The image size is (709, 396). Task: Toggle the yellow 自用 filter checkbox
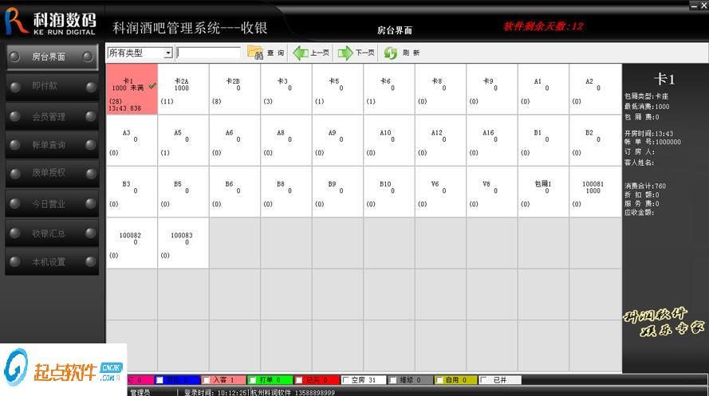click(x=439, y=380)
